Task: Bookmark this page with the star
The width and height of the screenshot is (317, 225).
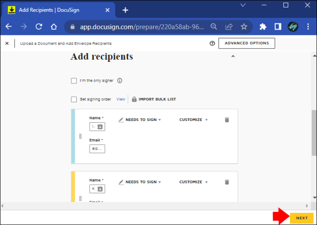Action: tap(244, 27)
